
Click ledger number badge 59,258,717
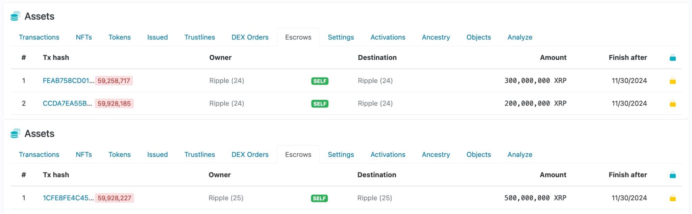(x=114, y=81)
